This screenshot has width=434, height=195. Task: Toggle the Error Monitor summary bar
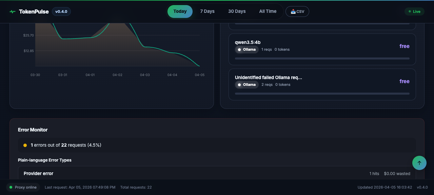[217, 145]
